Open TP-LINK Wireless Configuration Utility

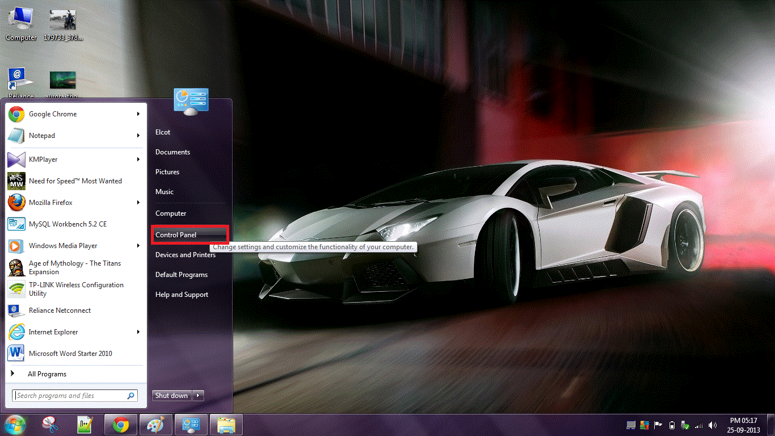coord(76,289)
